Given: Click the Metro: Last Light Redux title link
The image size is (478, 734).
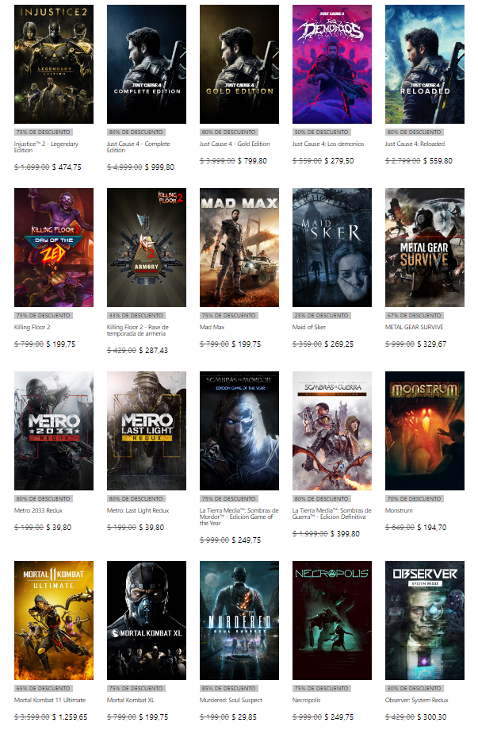Looking at the screenshot, I should click(137, 510).
